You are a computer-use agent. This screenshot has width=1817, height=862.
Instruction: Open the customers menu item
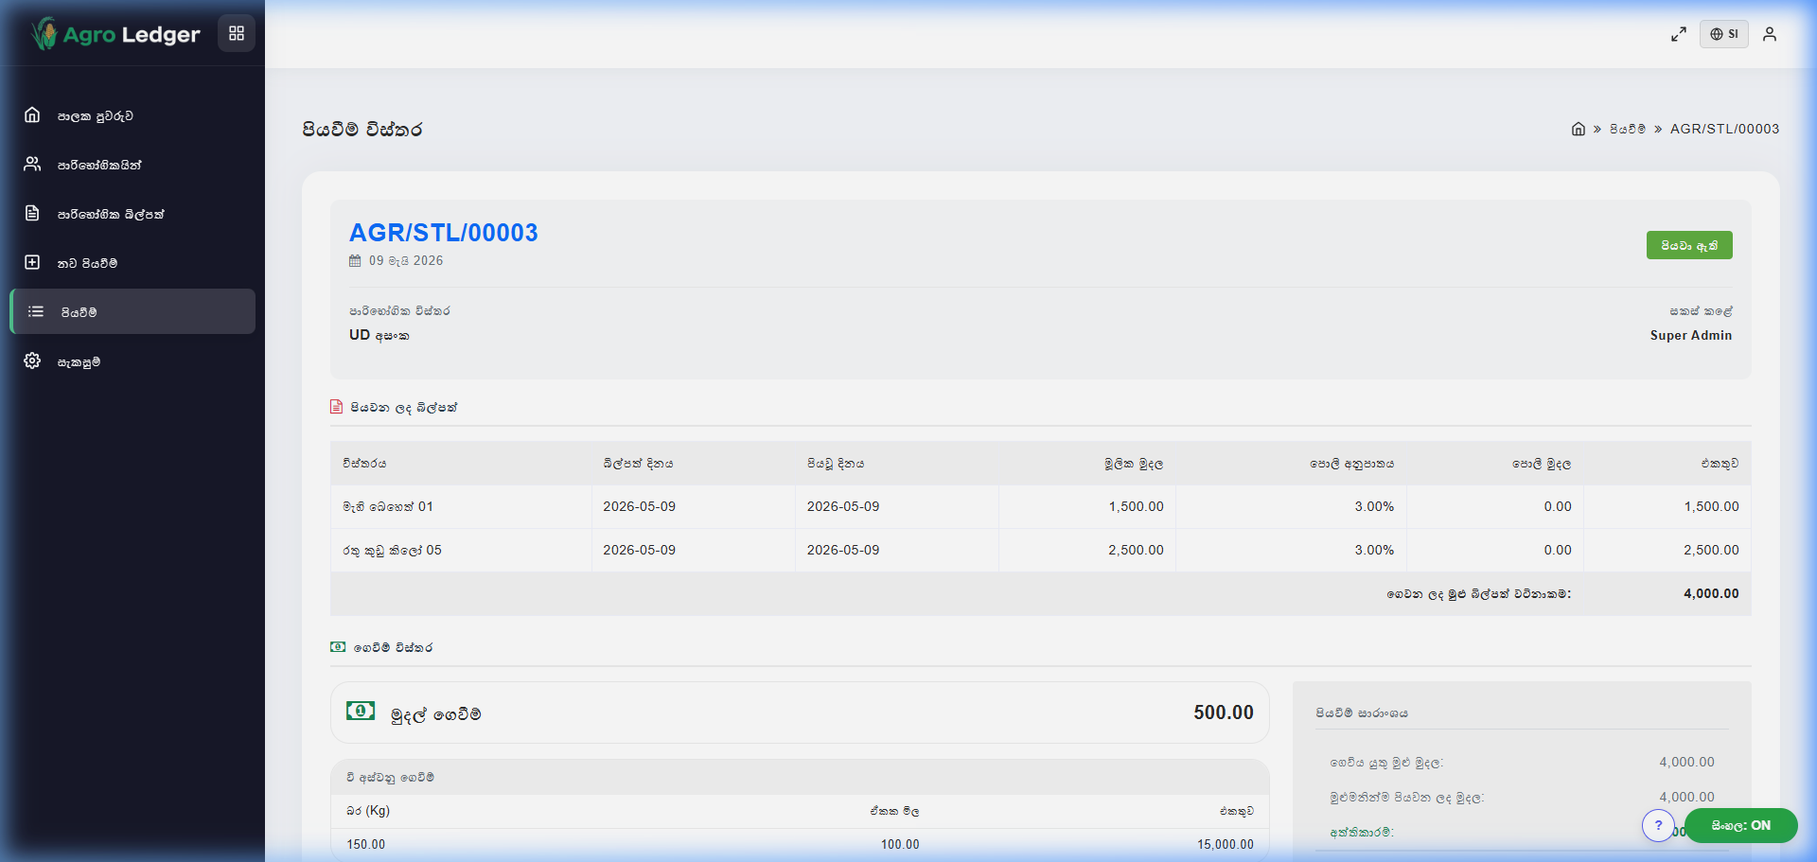click(x=132, y=165)
